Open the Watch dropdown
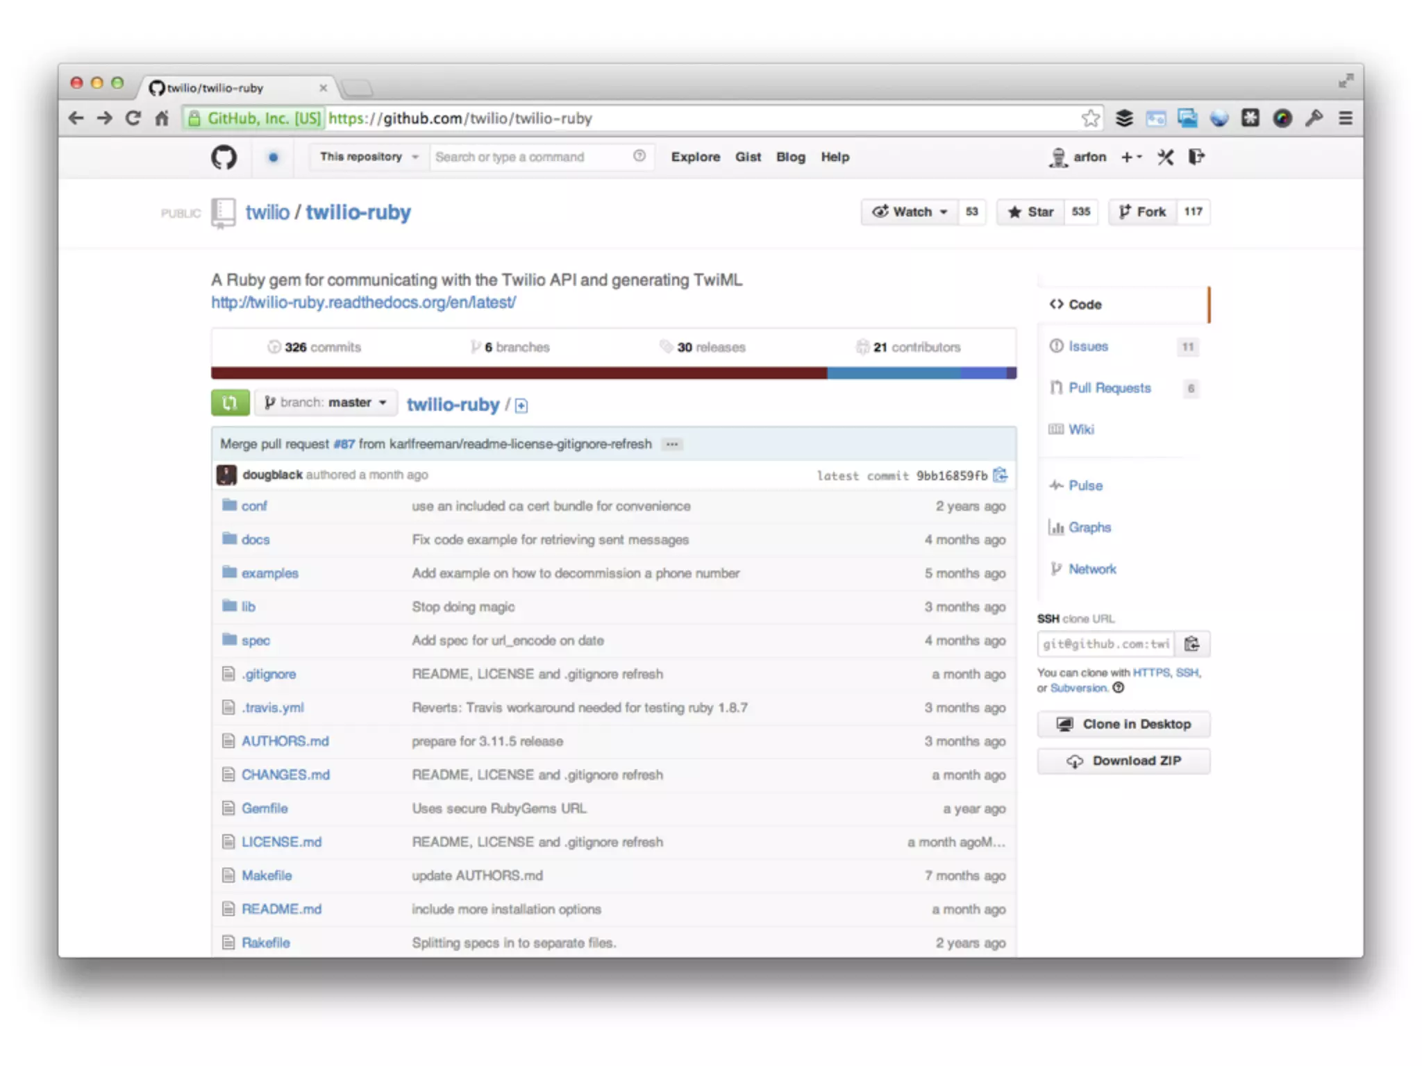The width and height of the screenshot is (1422, 1066). pos(910,212)
